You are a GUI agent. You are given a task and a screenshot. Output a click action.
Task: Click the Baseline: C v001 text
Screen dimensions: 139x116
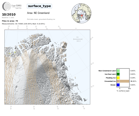pos(8,18)
